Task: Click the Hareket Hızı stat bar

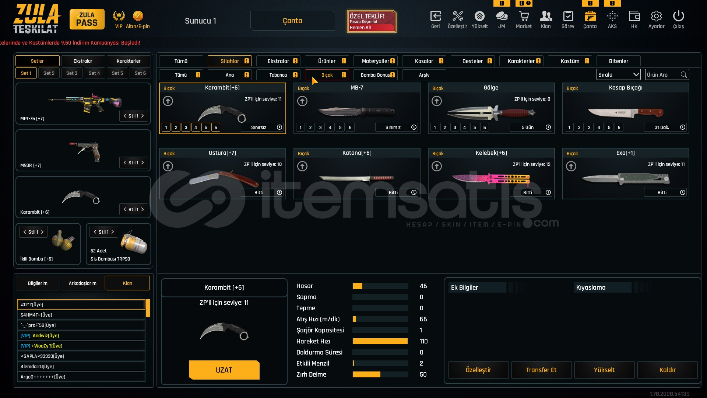Action: click(380, 341)
